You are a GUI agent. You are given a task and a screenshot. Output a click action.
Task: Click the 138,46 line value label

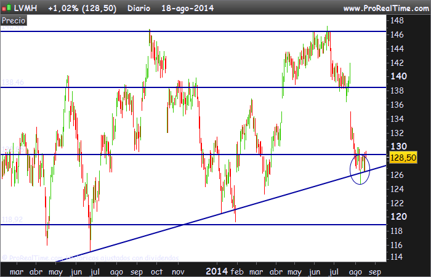[x=13, y=82]
